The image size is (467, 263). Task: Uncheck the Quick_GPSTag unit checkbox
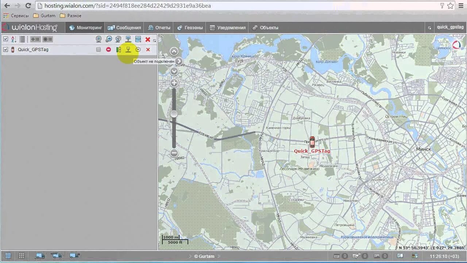5,49
